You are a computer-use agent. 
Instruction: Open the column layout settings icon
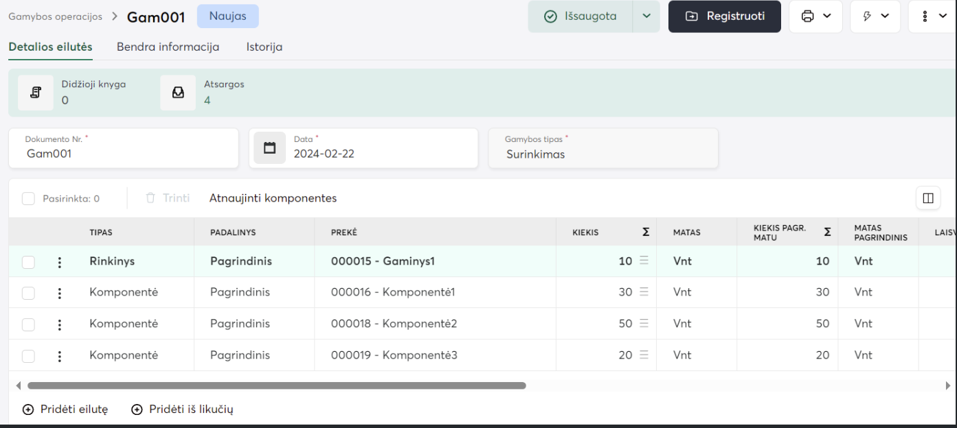click(928, 198)
